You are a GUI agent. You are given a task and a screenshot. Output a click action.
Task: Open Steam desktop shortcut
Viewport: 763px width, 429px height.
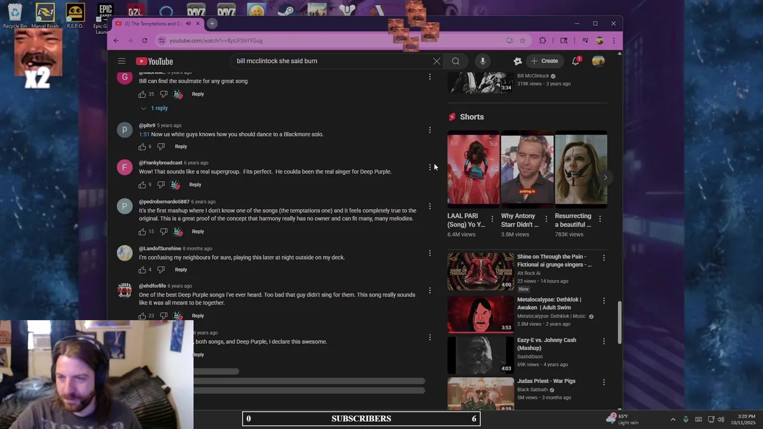[287, 11]
